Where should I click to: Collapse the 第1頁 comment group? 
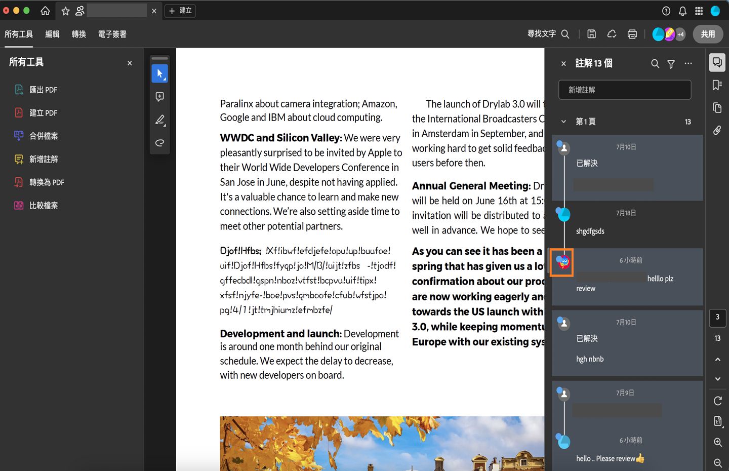click(x=563, y=122)
